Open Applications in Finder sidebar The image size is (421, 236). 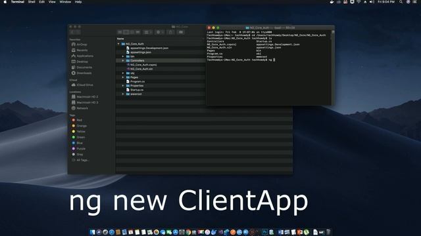(82, 56)
